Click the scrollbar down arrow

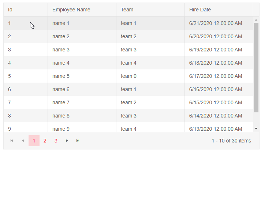click(x=256, y=129)
